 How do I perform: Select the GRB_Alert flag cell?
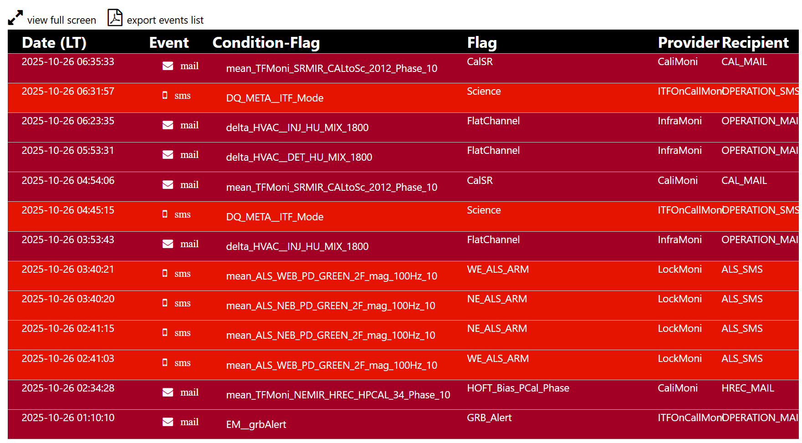click(x=489, y=418)
